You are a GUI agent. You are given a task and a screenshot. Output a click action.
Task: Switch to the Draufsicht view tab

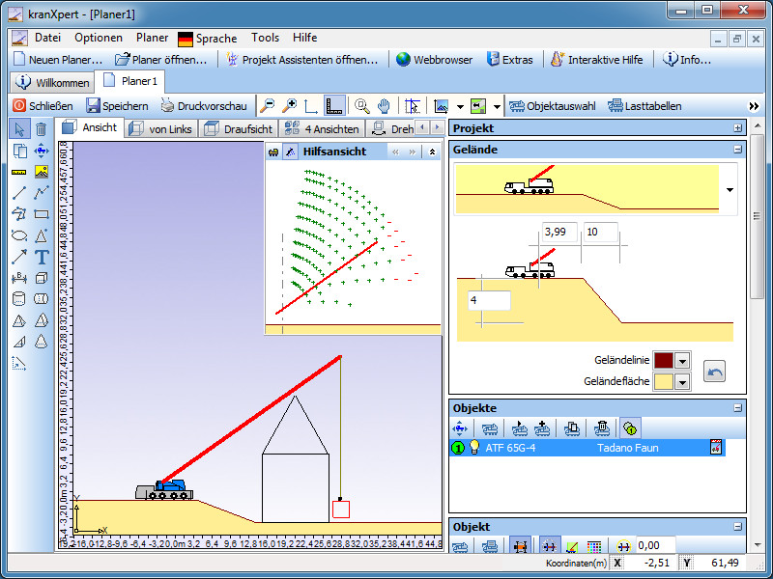pyautogui.click(x=242, y=128)
